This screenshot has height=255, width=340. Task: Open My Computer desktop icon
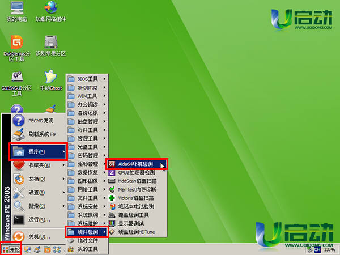coord(17,11)
